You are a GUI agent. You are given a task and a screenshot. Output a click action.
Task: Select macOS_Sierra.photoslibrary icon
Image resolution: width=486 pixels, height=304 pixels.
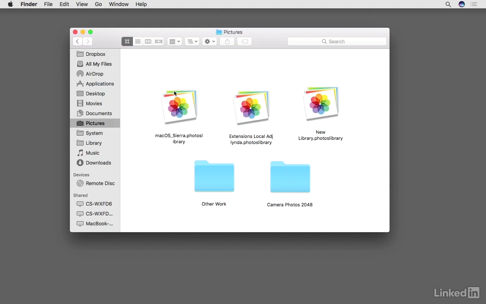[179, 107]
